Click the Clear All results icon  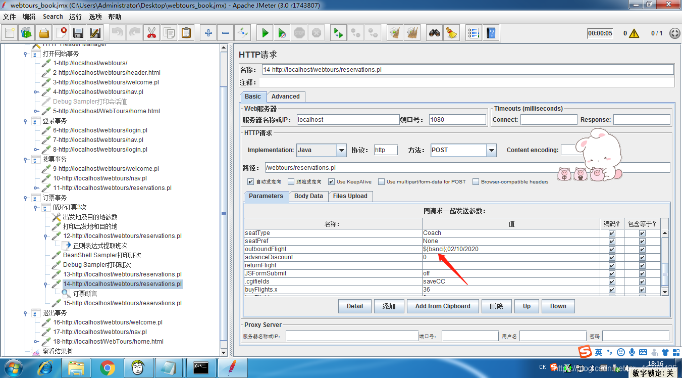(412, 33)
